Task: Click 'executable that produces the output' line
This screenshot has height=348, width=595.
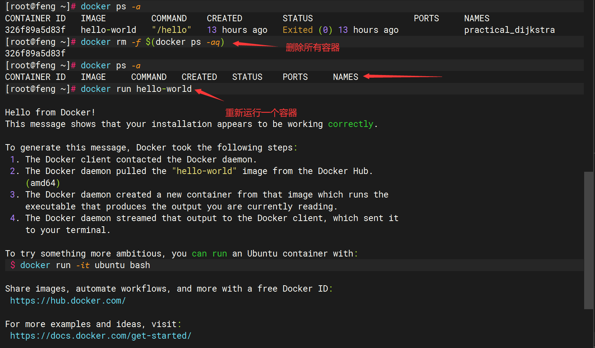Action: pyautogui.click(x=181, y=206)
